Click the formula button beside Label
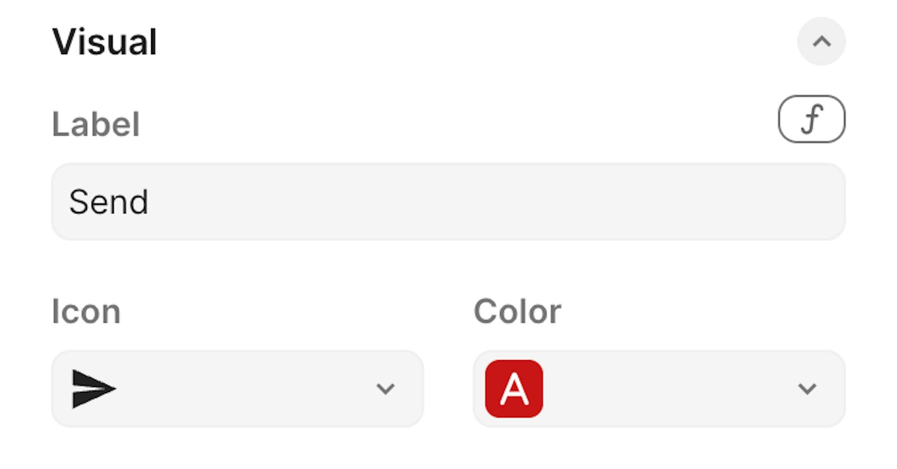This screenshot has width=897, height=469. [811, 119]
